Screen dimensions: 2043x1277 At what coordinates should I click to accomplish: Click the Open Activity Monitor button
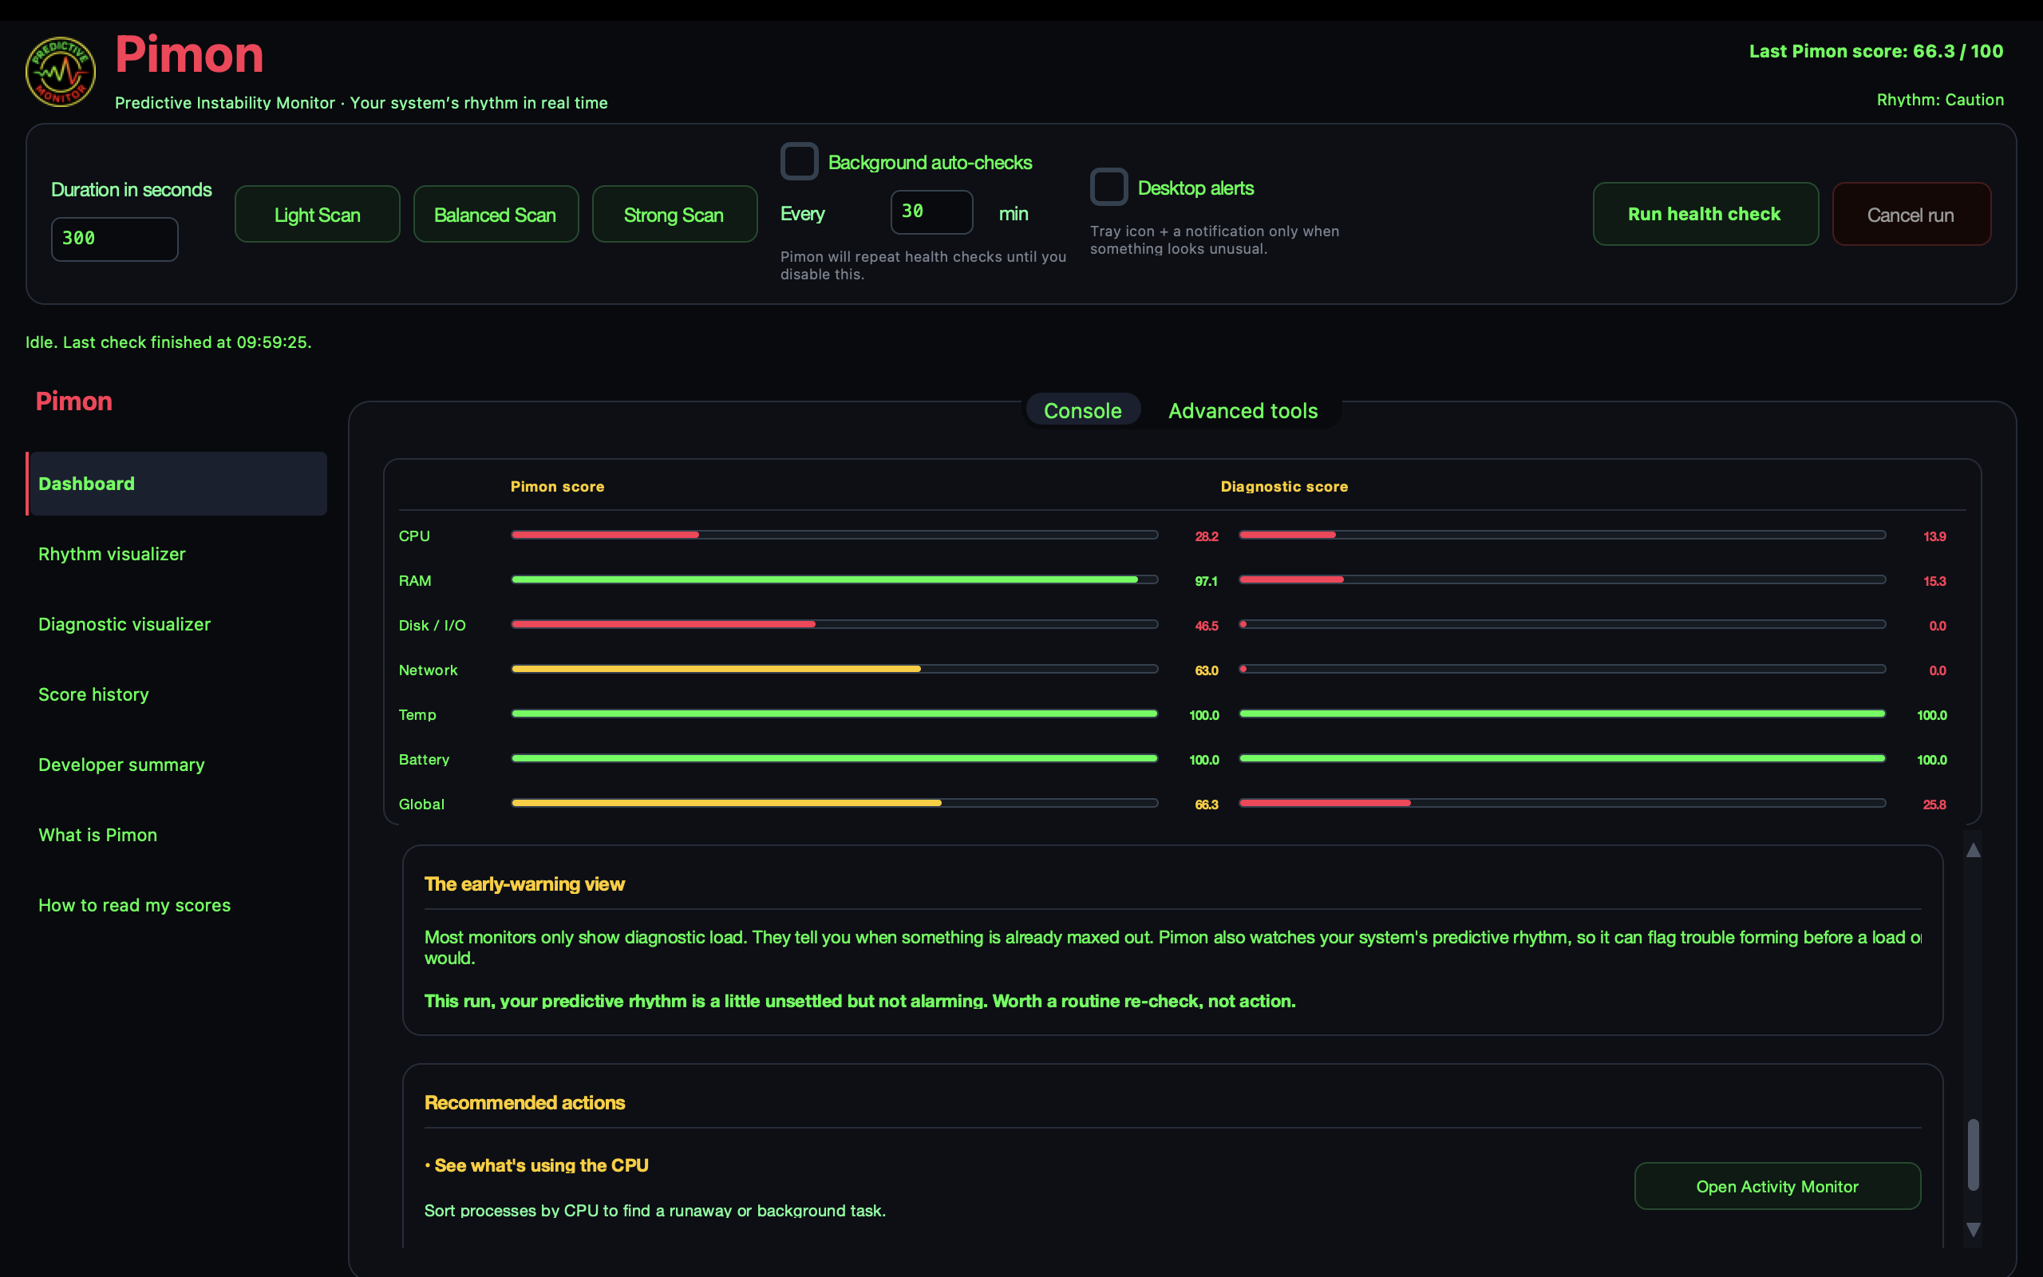(1777, 1186)
